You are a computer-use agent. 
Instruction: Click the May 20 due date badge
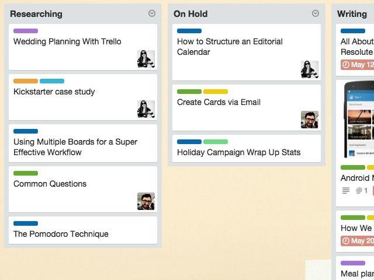coord(358,240)
